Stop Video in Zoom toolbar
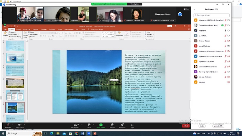 click(20, 125)
